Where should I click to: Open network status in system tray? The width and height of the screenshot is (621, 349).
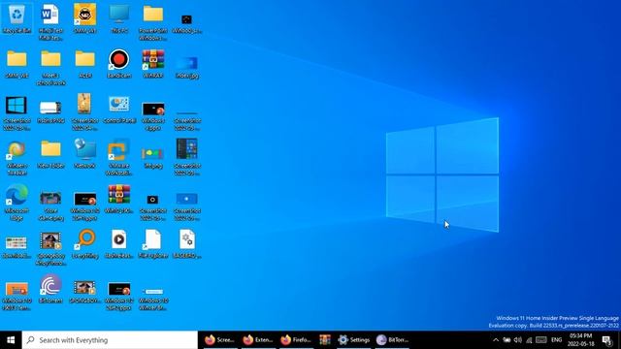[x=529, y=340]
